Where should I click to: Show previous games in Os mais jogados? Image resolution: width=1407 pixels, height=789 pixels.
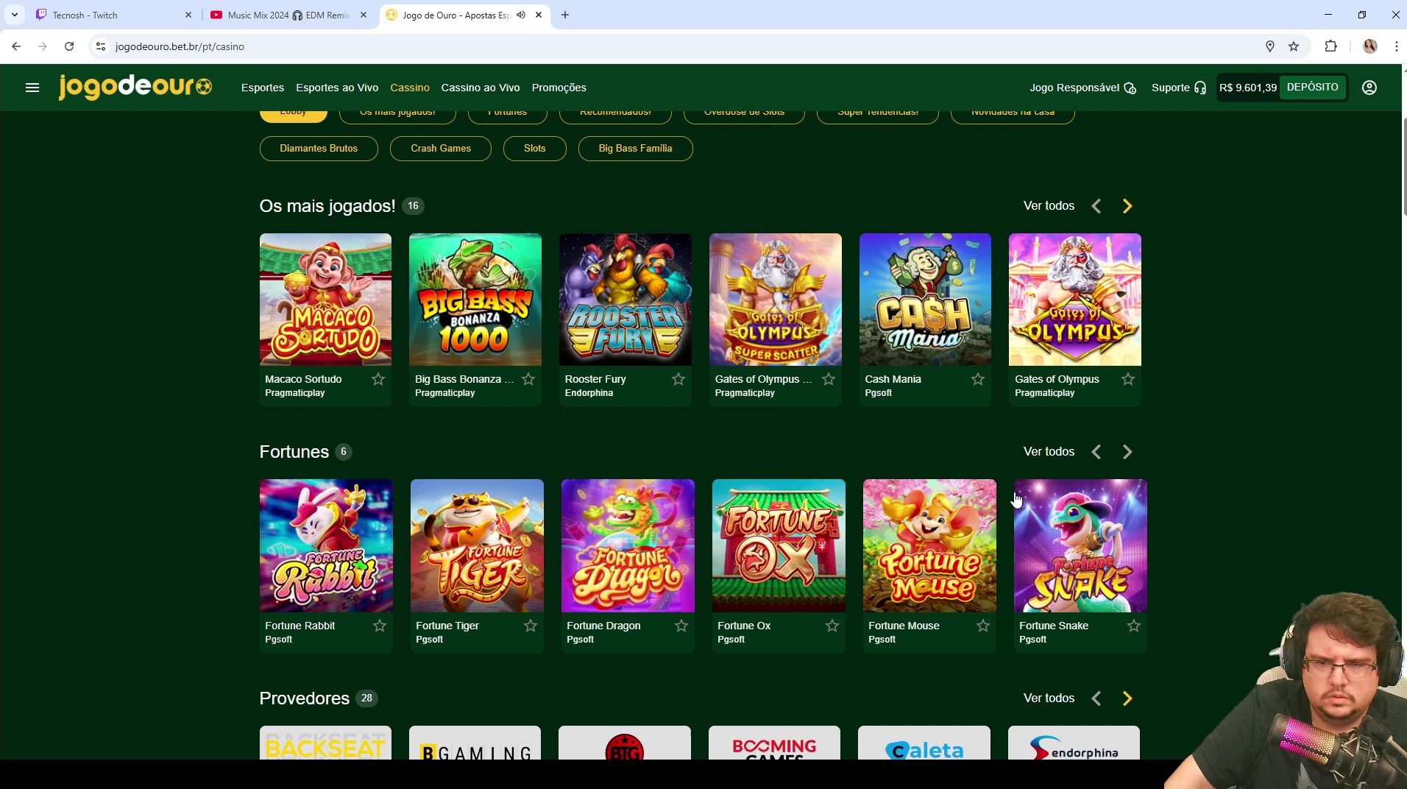(x=1096, y=206)
